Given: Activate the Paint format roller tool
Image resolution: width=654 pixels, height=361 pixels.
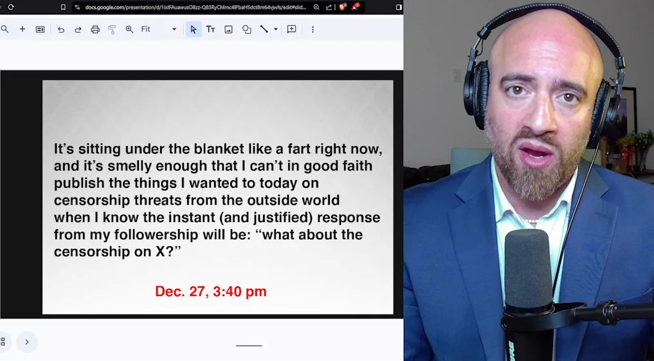Looking at the screenshot, I should (x=112, y=30).
